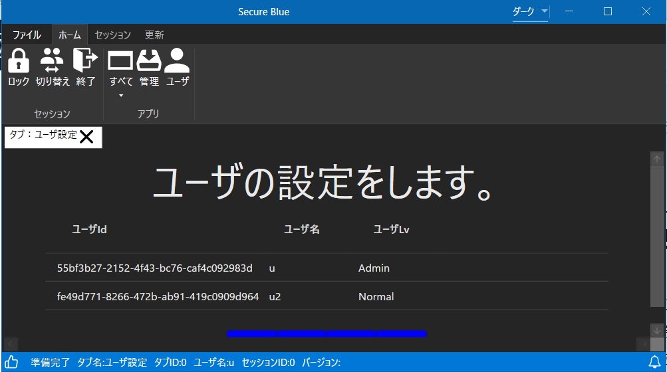The height and width of the screenshot is (372, 667).
Task: Click the exit (終了) icon
Action: point(86,60)
